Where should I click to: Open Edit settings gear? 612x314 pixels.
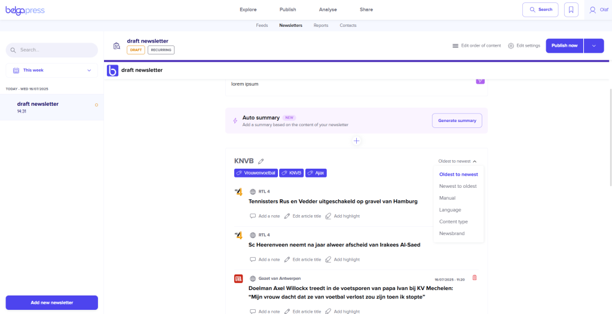[x=524, y=45]
